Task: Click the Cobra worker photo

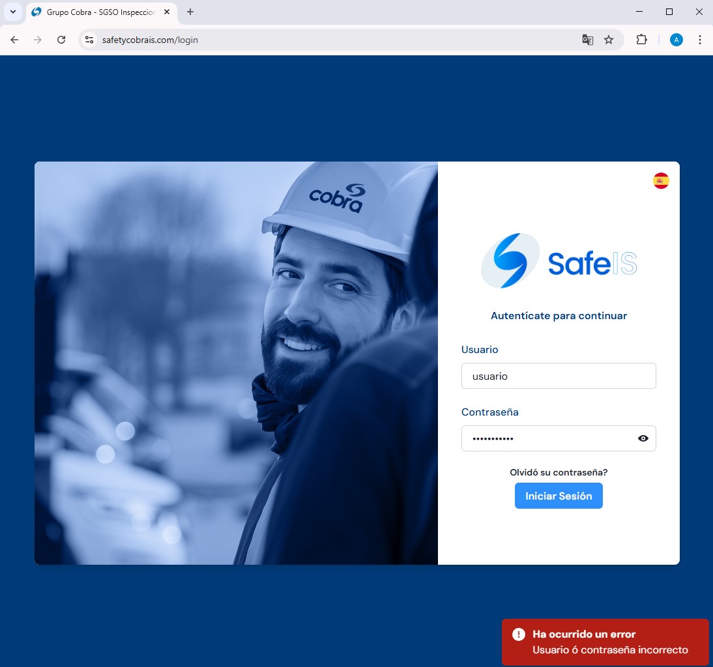Action: tap(236, 363)
